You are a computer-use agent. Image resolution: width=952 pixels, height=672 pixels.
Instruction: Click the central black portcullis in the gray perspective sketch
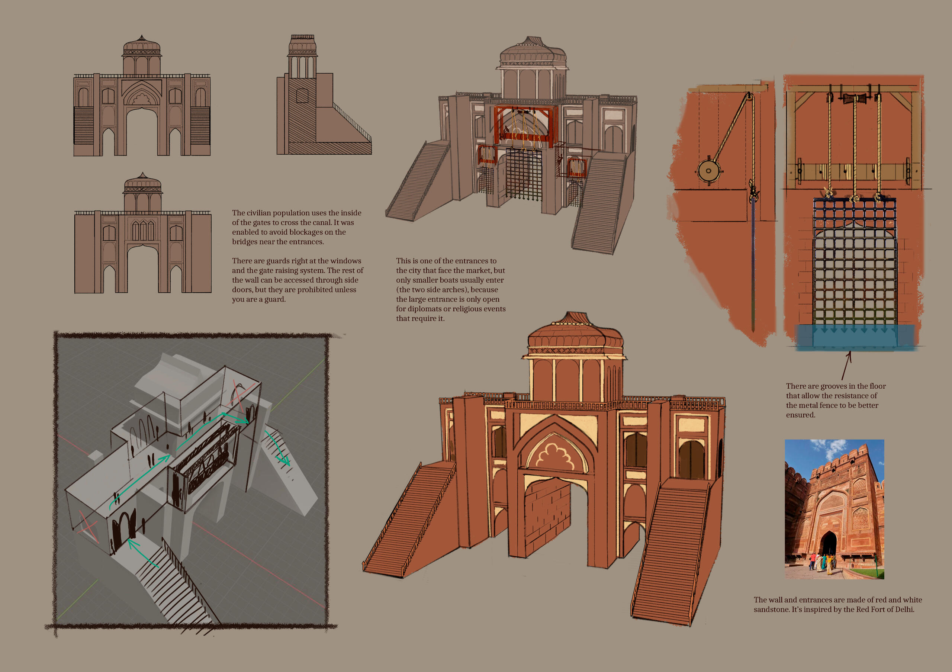pos(524,174)
